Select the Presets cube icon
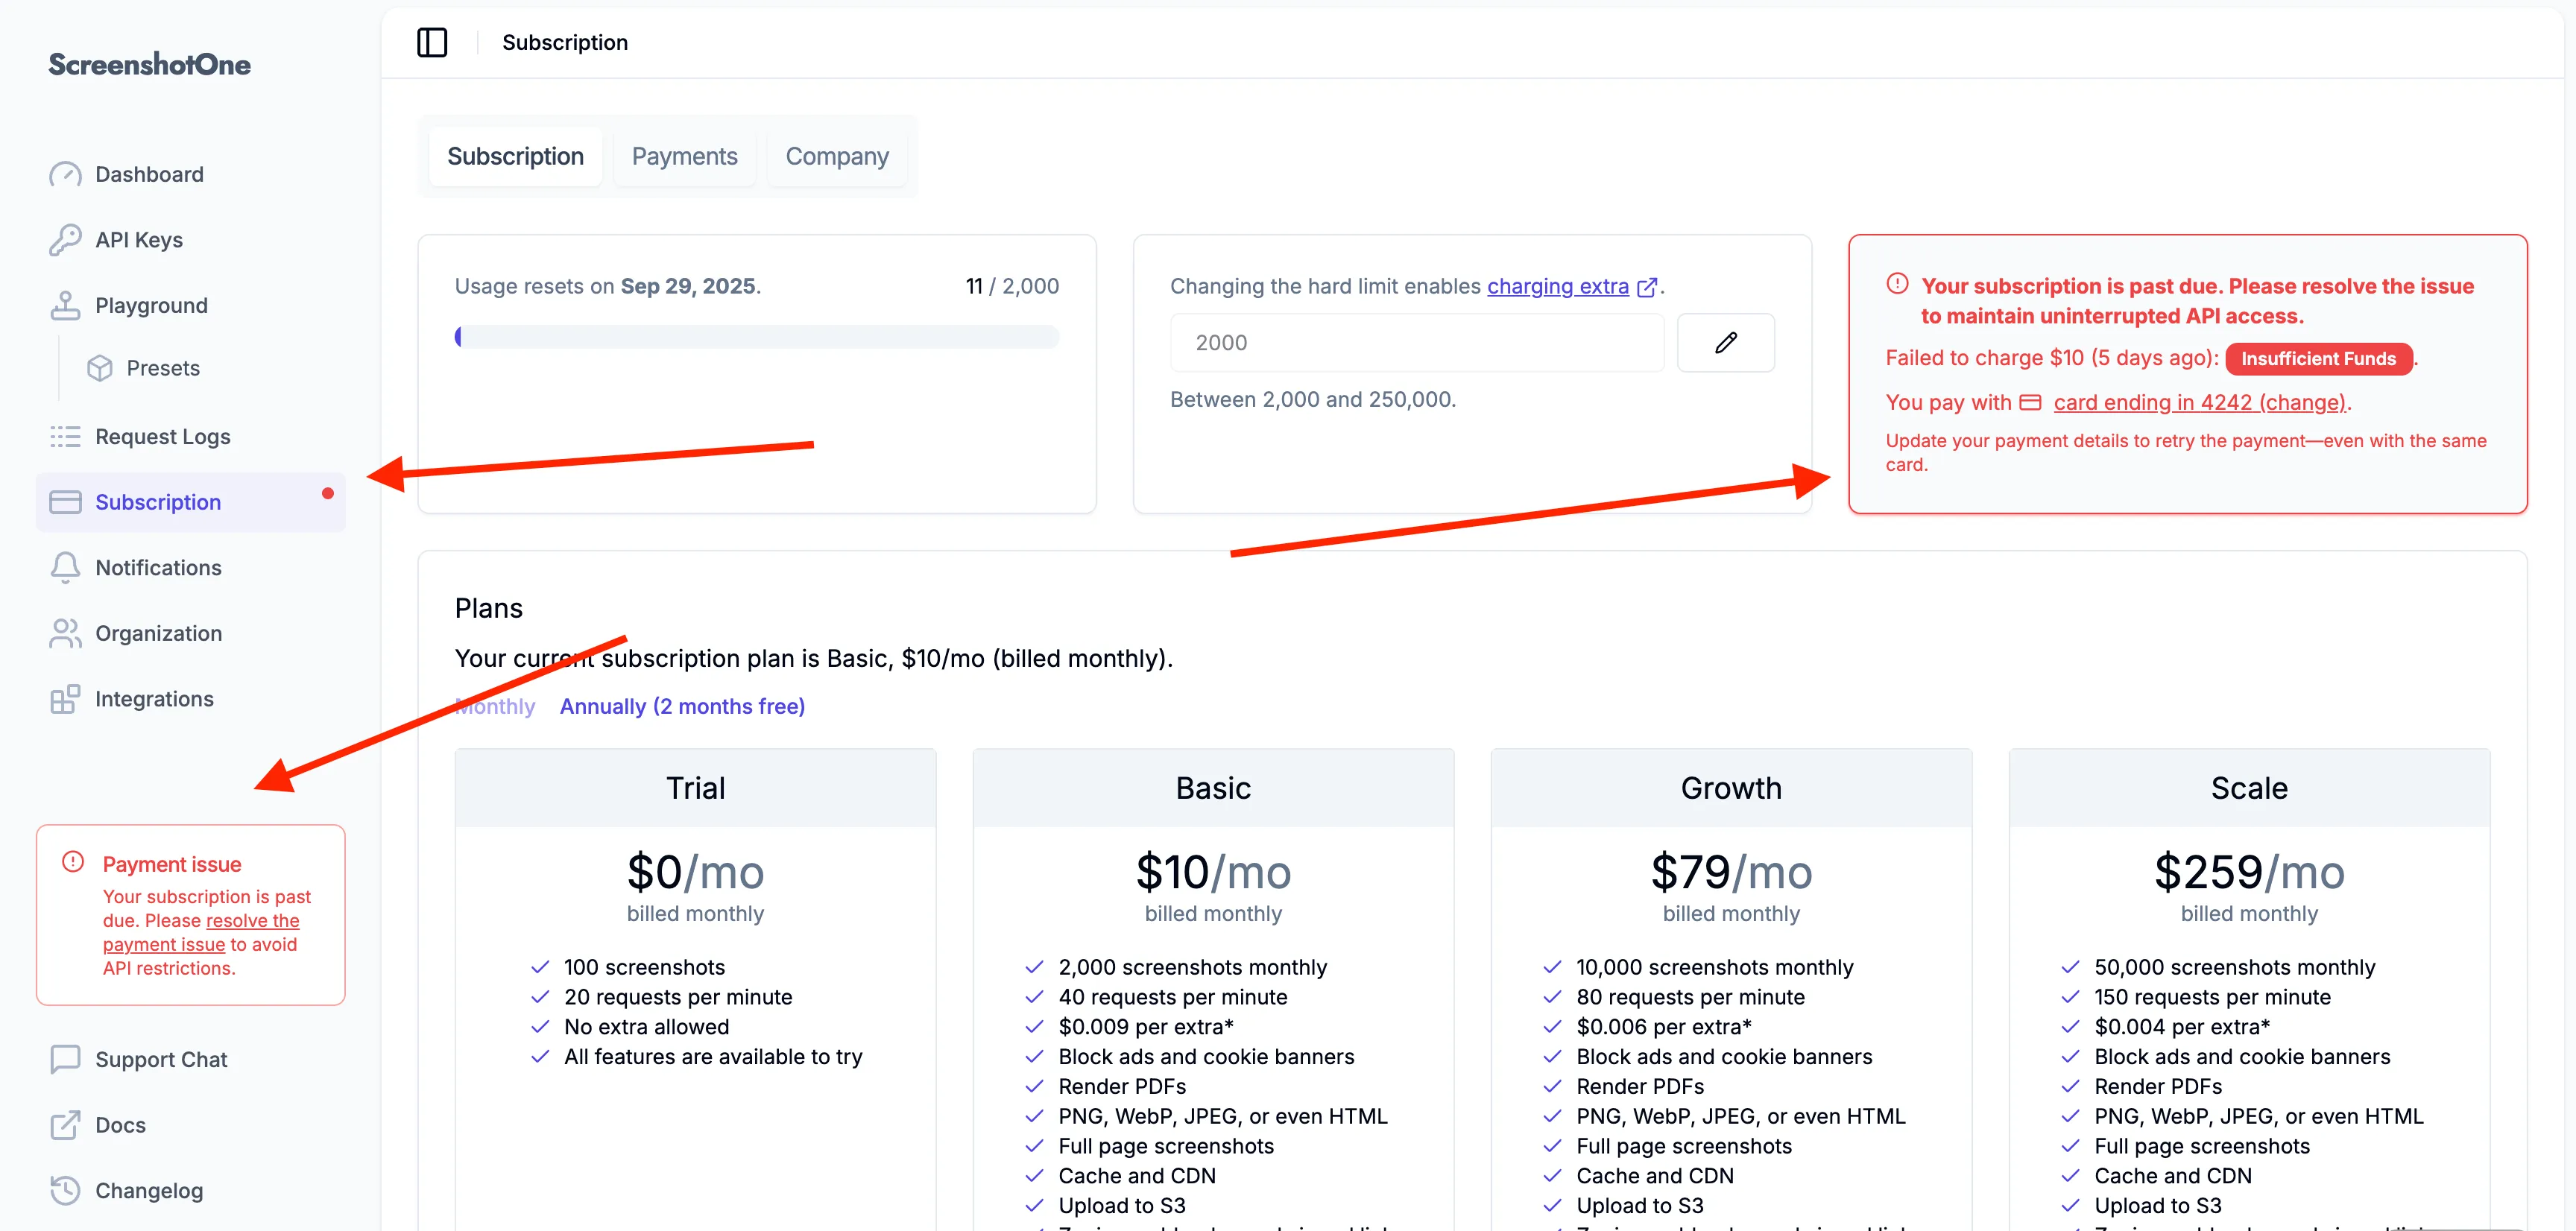This screenshot has width=2576, height=1231. pos(100,368)
